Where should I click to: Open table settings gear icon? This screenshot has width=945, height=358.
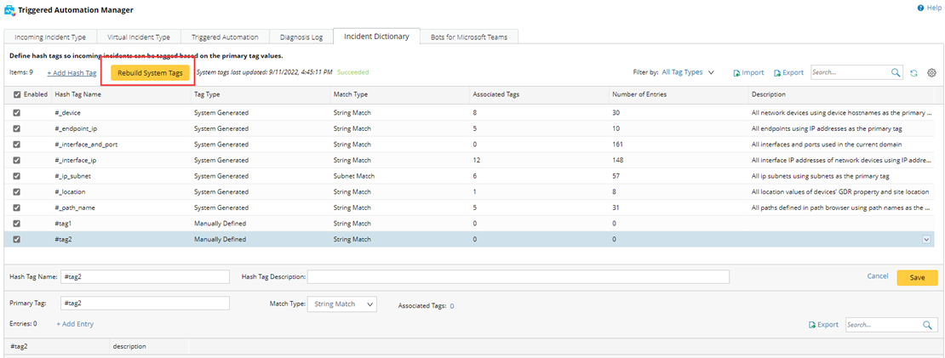931,73
